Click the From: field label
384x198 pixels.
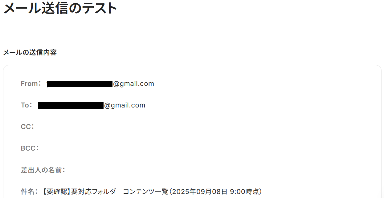click(x=31, y=84)
